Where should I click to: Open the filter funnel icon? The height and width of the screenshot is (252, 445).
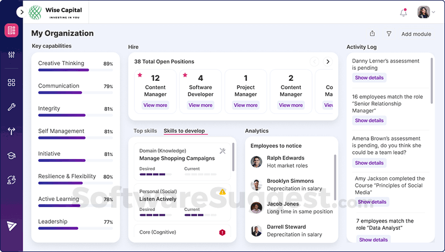[389, 34]
